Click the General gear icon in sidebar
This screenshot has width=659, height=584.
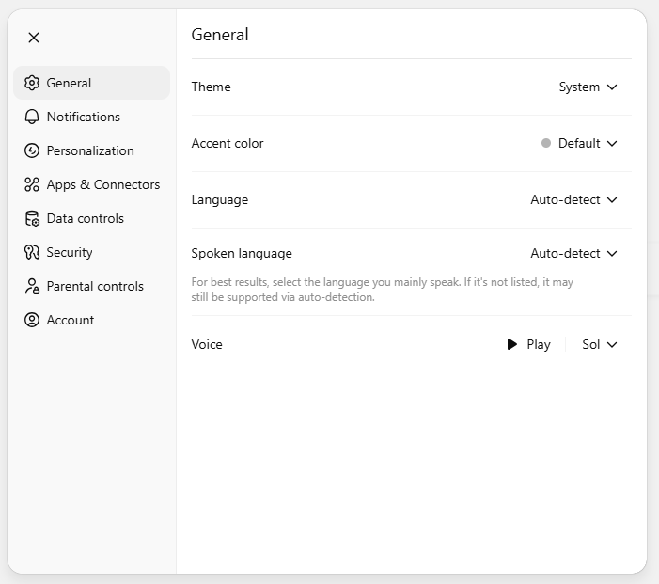(x=32, y=83)
